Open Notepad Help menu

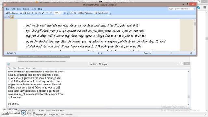(x=34, y=68)
